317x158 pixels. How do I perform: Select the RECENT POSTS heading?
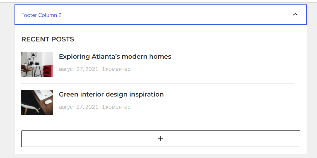(47, 39)
